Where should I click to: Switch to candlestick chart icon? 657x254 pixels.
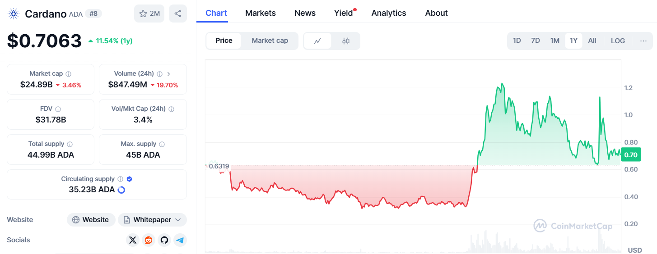click(x=346, y=41)
